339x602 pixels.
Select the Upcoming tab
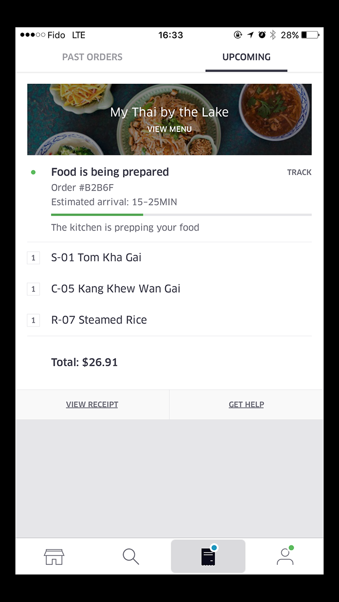click(247, 57)
